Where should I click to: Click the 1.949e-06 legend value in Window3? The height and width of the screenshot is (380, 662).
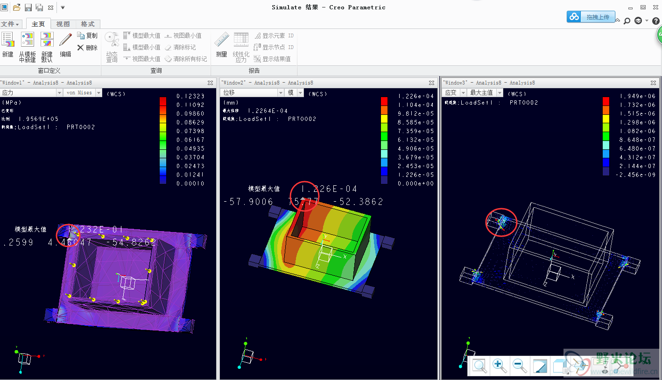(x=638, y=96)
